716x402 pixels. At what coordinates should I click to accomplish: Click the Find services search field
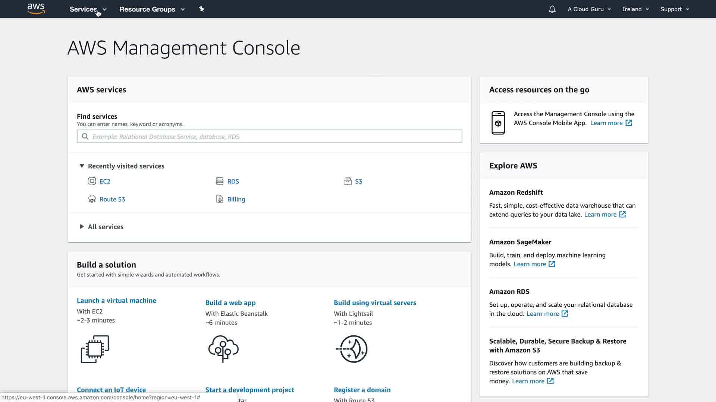[x=269, y=137]
